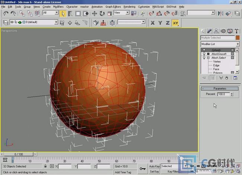Toggle XY plane constraint
The height and width of the screenshot is (175, 242).
pos(175,23)
